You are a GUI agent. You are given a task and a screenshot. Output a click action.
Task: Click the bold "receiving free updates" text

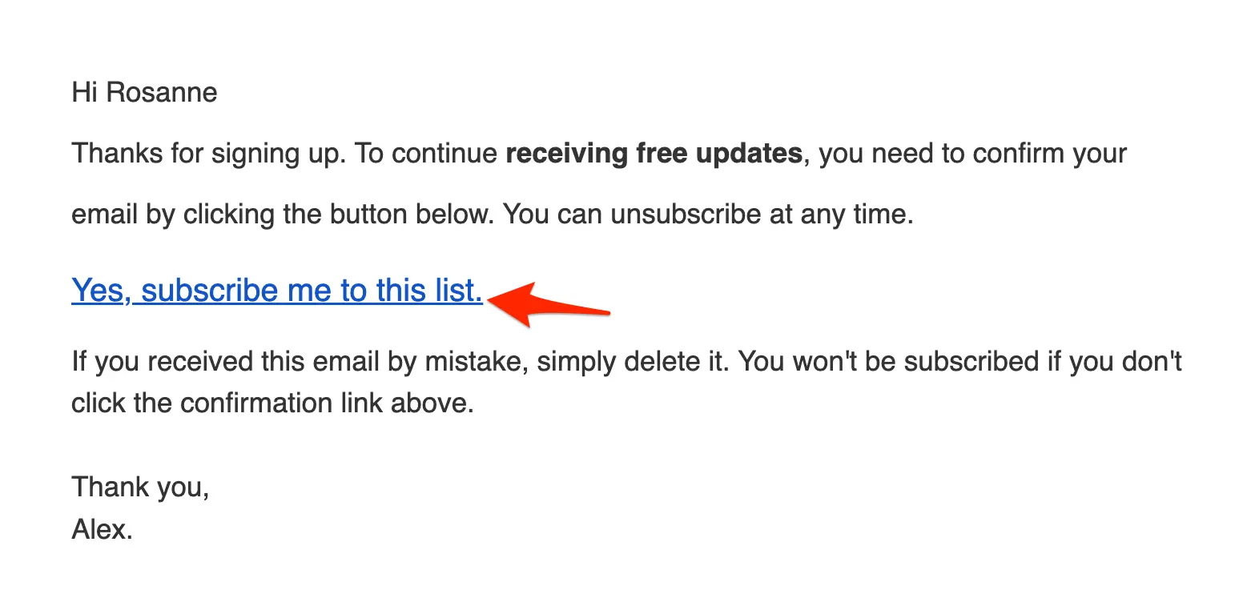point(654,153)
